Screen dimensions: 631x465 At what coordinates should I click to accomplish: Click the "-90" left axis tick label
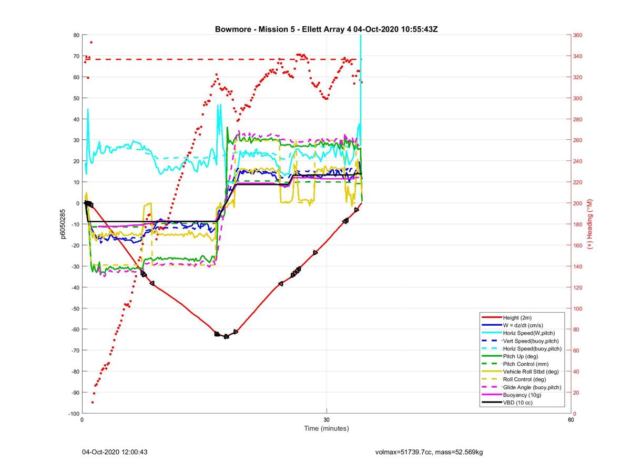[75, 392]
